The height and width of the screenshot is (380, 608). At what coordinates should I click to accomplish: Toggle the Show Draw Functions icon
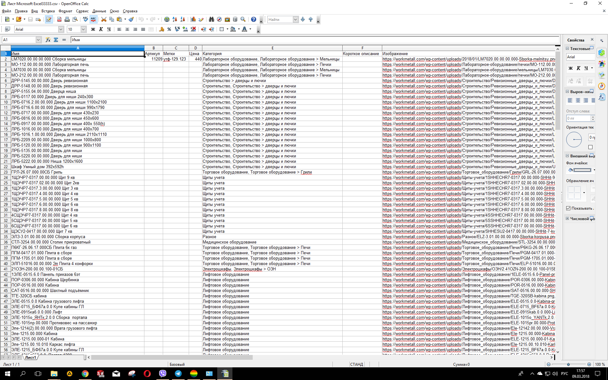201,20
